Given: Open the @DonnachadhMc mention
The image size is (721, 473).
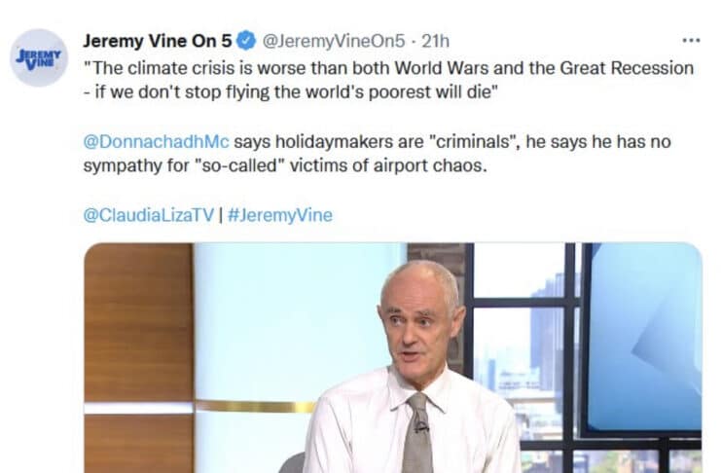Looking at the screenshot, I should (x=156, y=141).
